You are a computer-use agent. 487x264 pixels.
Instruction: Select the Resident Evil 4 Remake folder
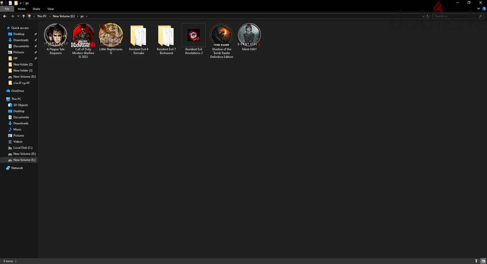pos(139,39)
